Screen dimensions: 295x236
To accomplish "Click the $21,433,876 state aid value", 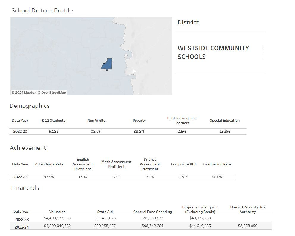I will 105,218.
